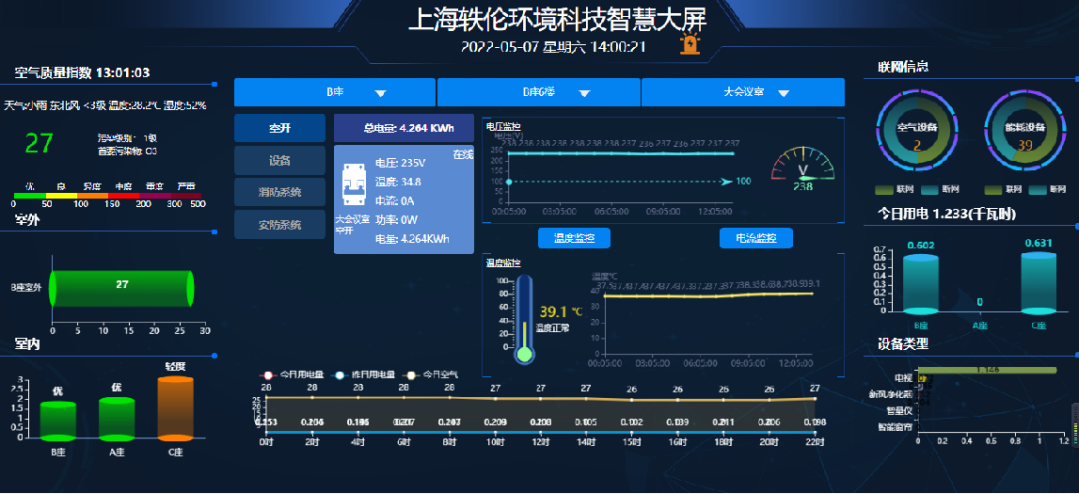Screen dimensions: 1079x494
Task: Open the B座 building dropdown
Action: pos(335,92)
